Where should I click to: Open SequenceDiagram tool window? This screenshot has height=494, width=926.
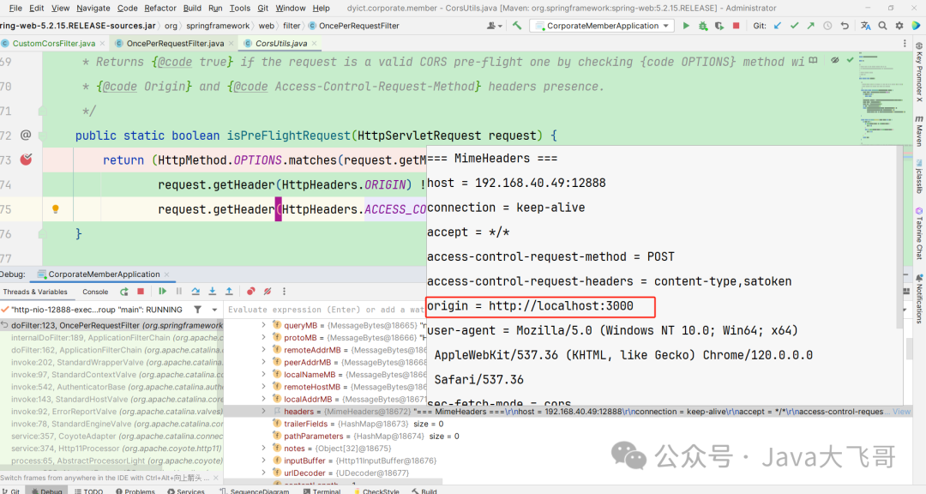coord(255,491)
